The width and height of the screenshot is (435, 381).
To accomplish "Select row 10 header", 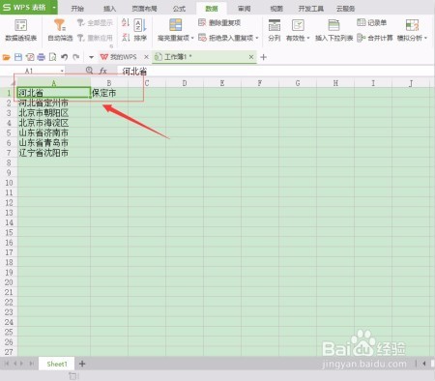I will 9,183.
